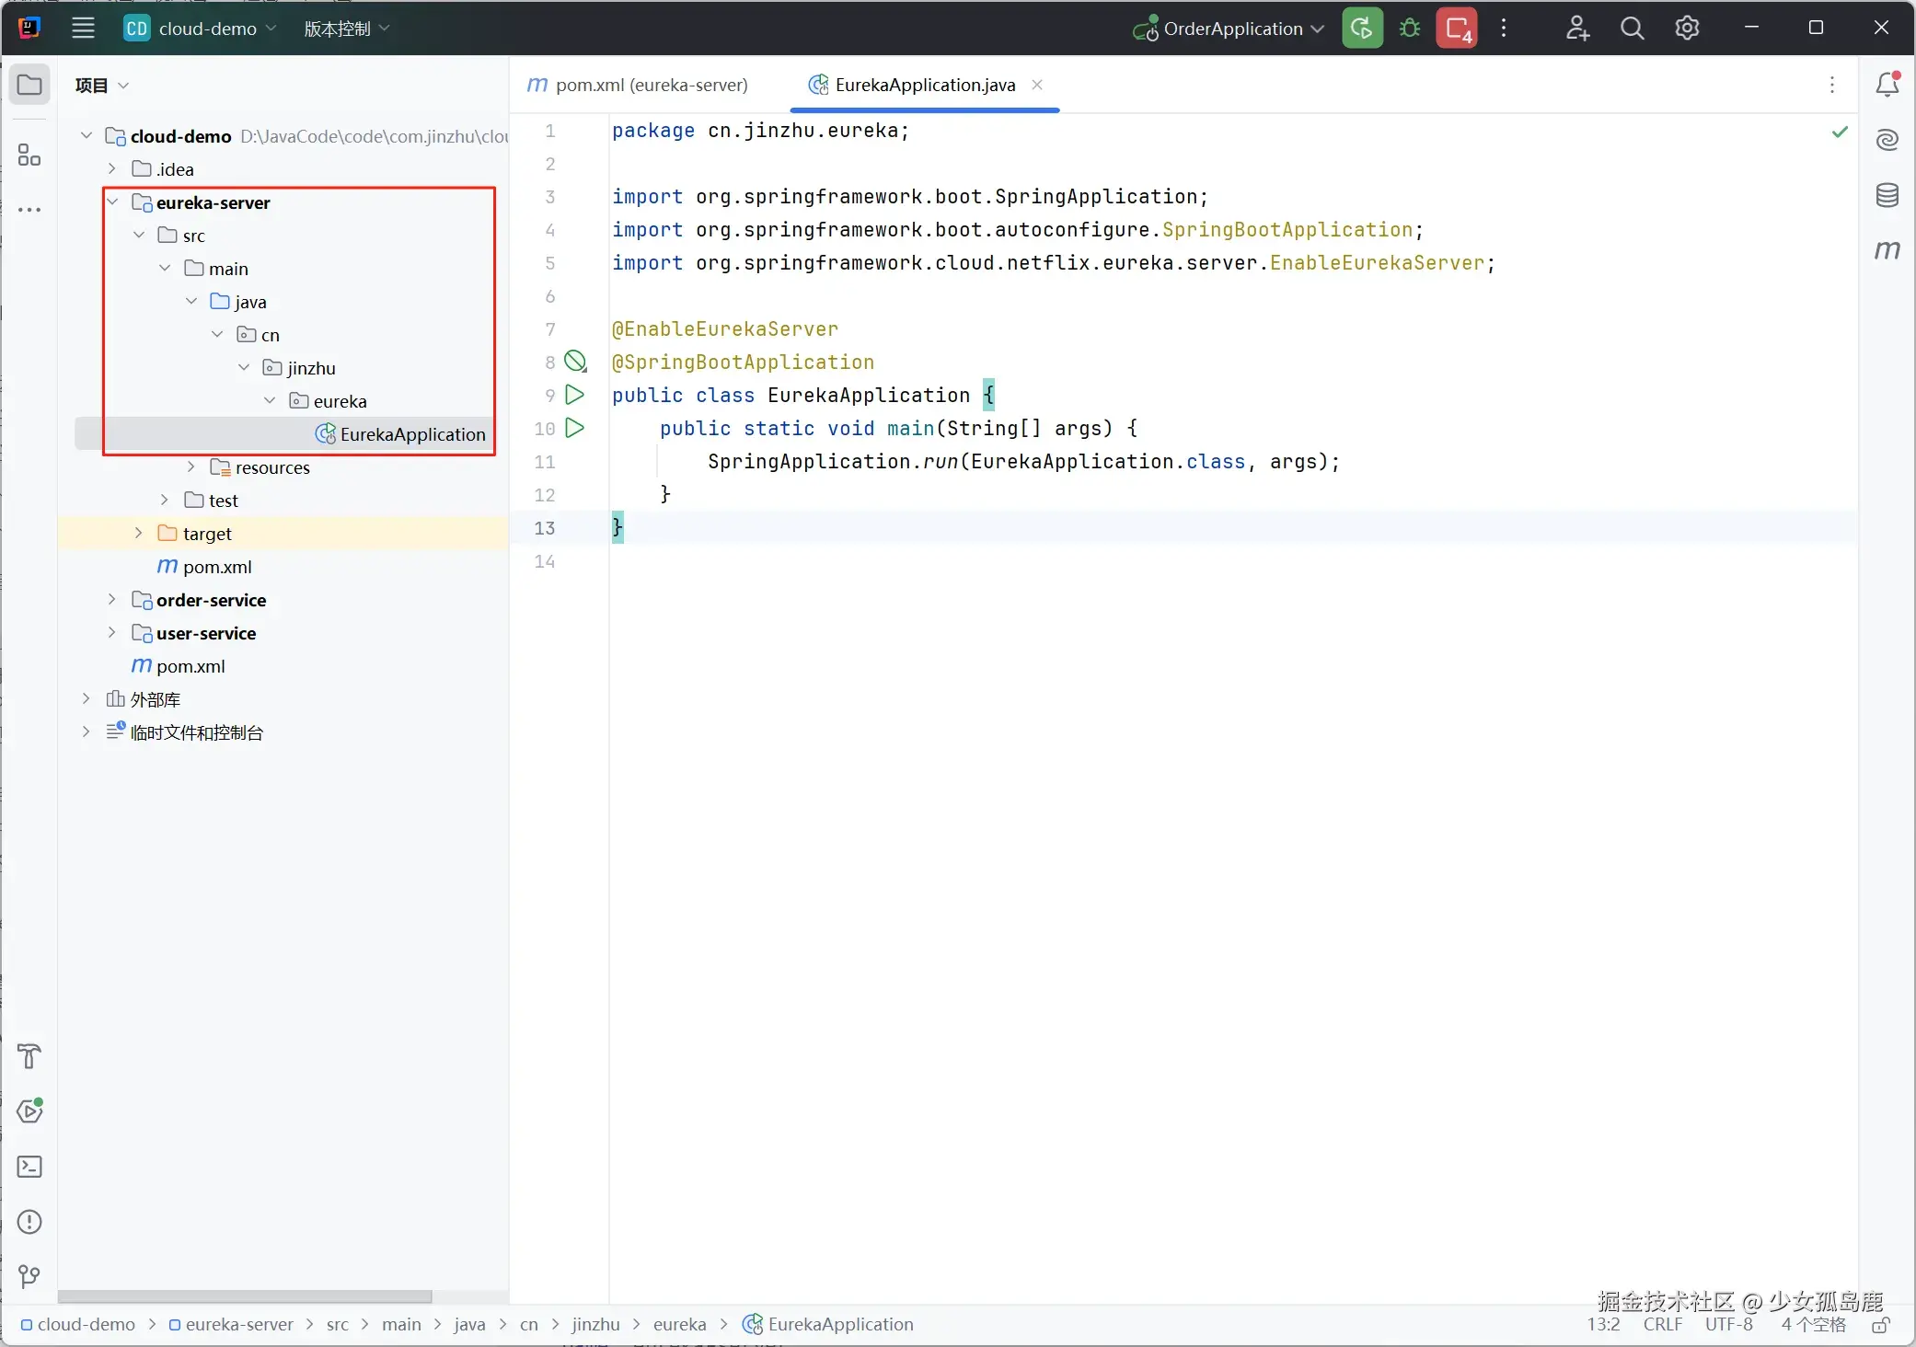
Task: Toggle the Project tool window folder icon
Action: [29, 85]
